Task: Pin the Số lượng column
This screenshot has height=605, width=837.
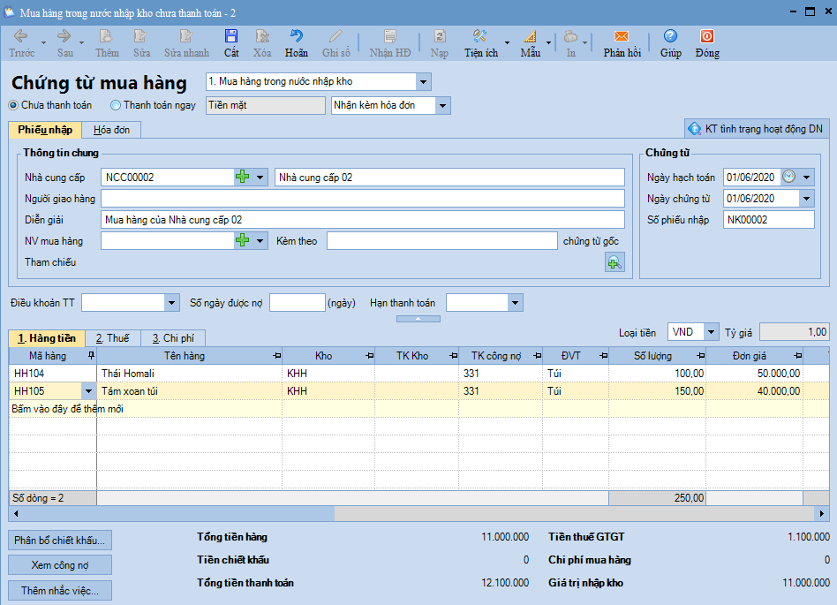Action: [700, 355]
